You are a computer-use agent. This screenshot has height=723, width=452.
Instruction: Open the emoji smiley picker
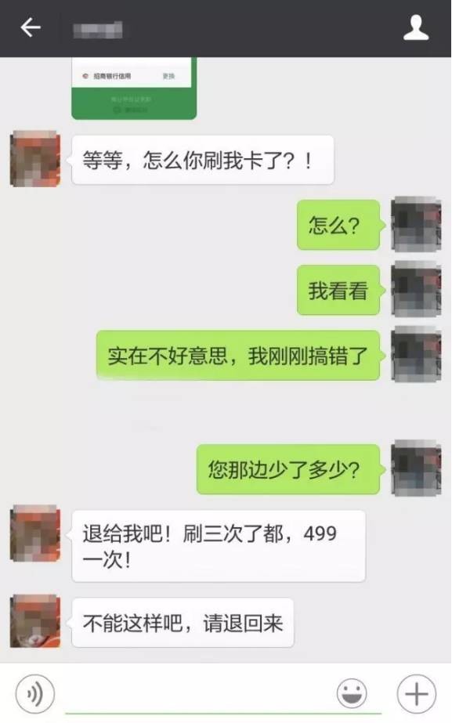pos(352,693)
